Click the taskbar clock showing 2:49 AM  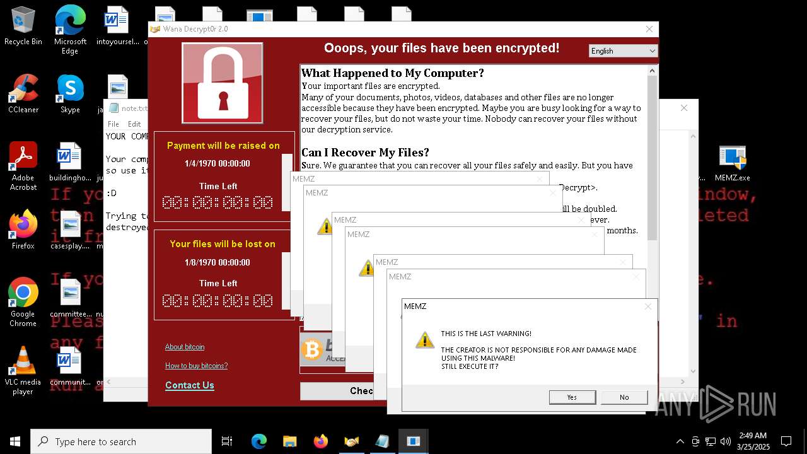(x=753, y=441)
